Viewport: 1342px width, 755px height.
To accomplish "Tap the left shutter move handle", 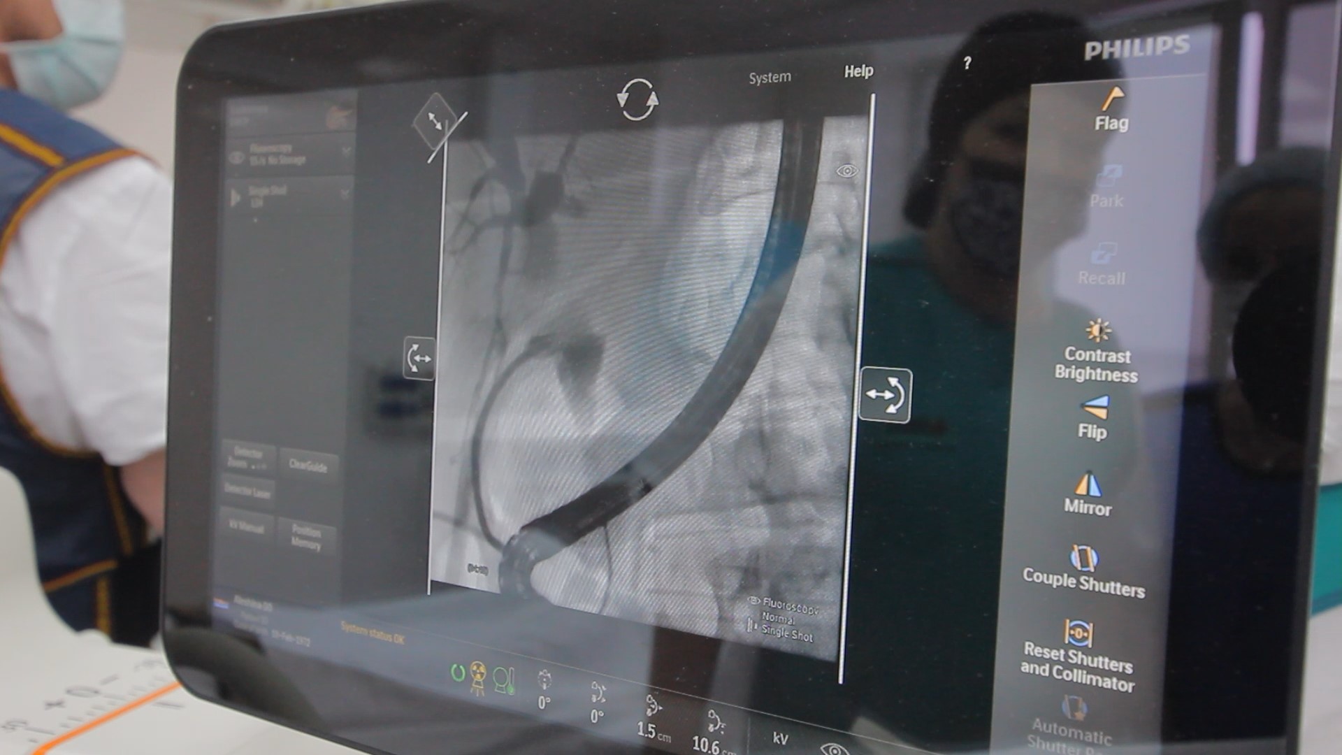I will tap(419, 359).
